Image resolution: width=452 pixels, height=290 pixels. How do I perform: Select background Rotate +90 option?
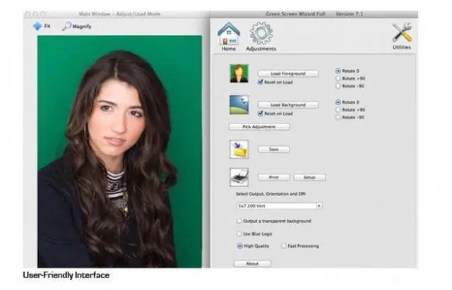pos(338,110)
